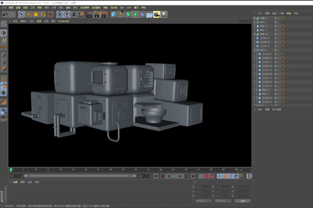Click the blue Bend deformer icon
313x208 pixels.
click(x=142, y=14)
